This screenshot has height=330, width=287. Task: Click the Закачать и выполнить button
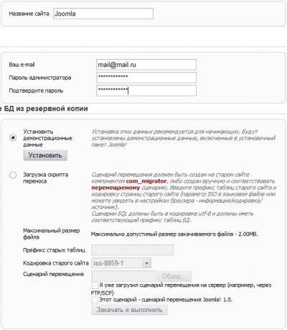129,310
